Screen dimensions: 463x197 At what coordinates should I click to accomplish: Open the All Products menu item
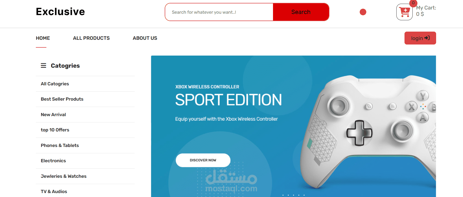coord(91,38)
